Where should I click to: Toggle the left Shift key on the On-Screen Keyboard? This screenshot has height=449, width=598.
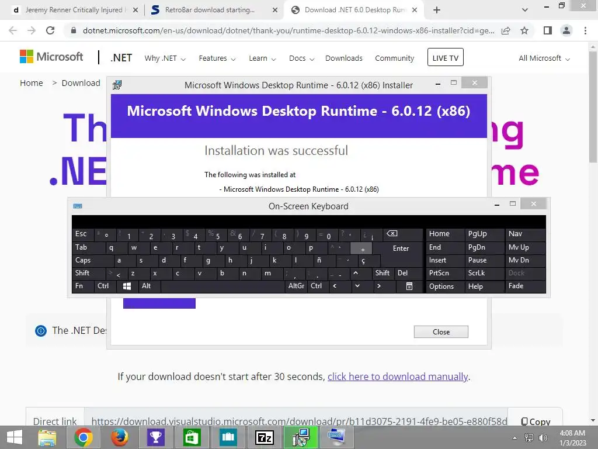click(x=89, y=273)
